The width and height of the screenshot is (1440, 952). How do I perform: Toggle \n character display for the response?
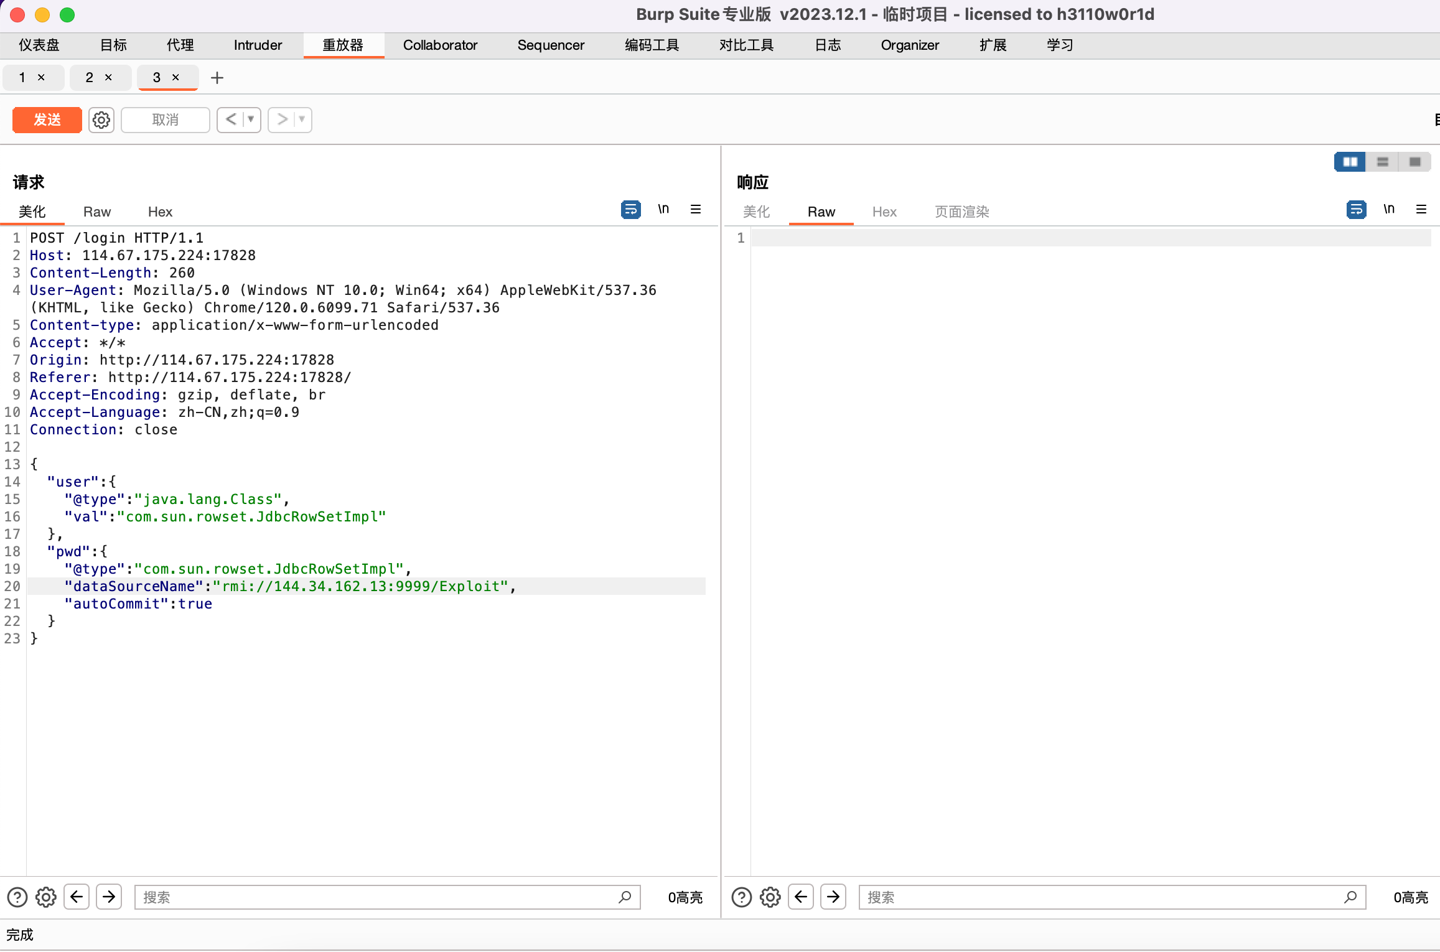1388,209
